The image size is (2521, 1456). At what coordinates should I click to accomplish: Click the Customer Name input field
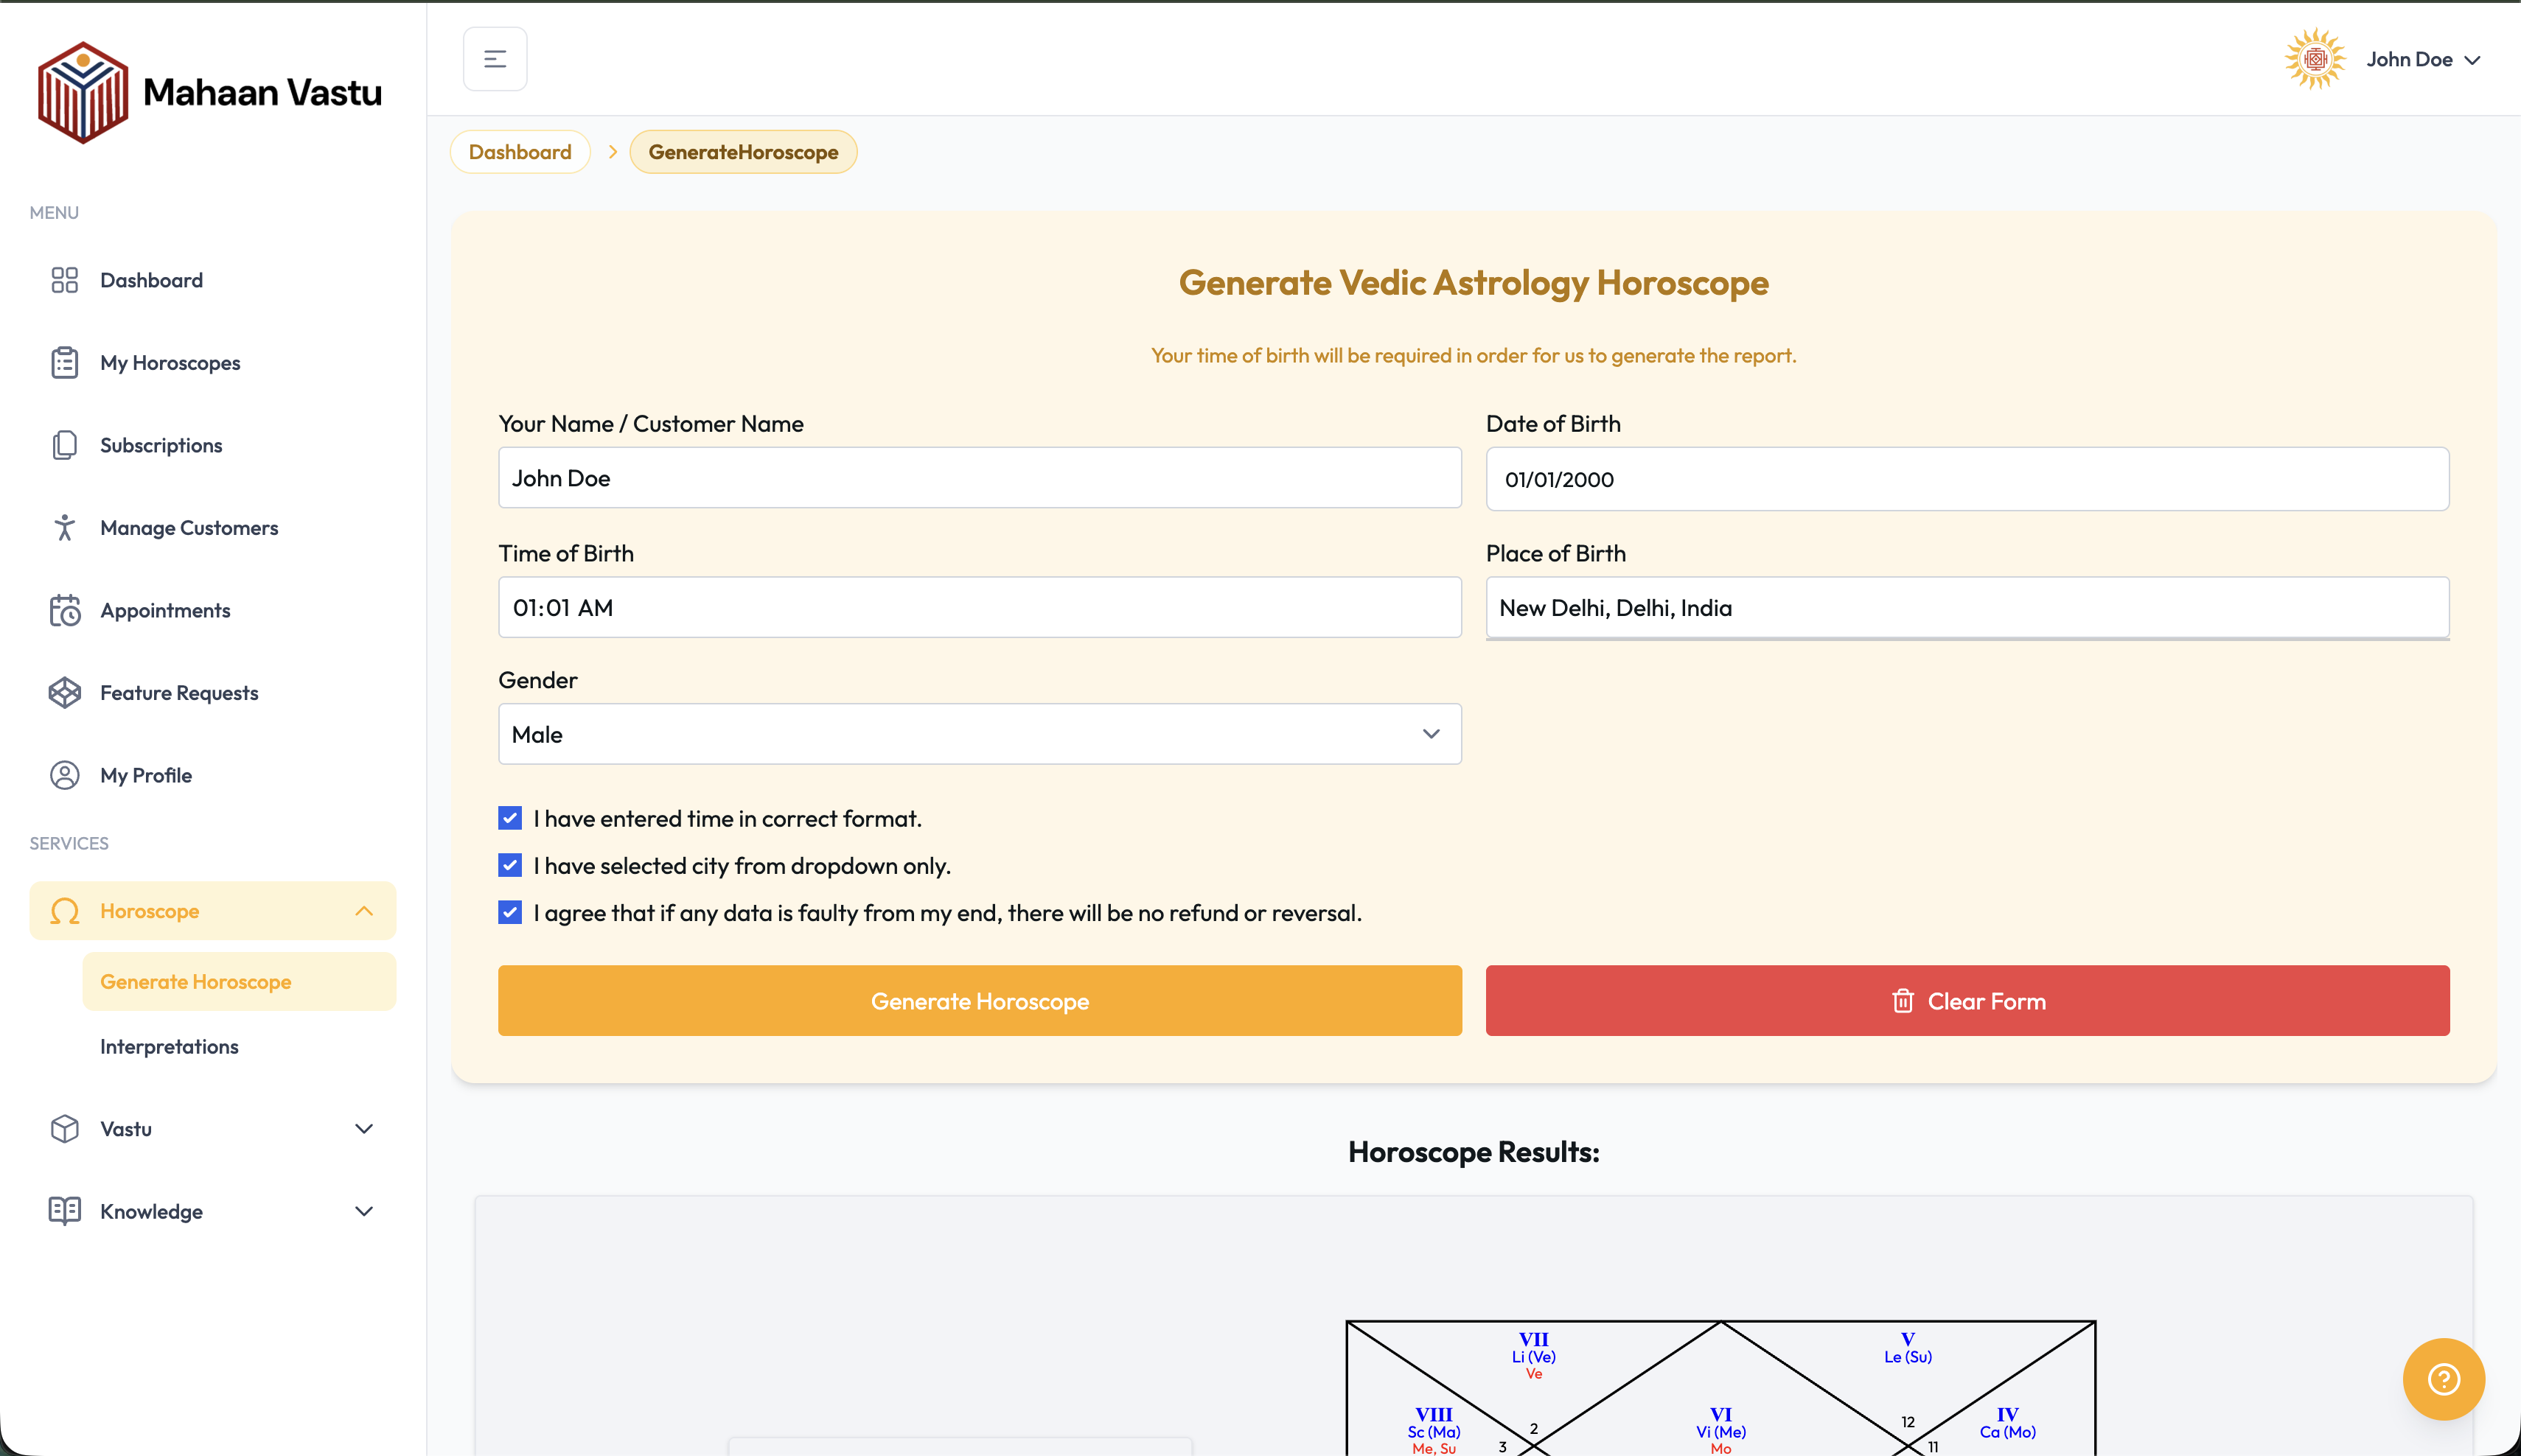click(x=980, y=478)
